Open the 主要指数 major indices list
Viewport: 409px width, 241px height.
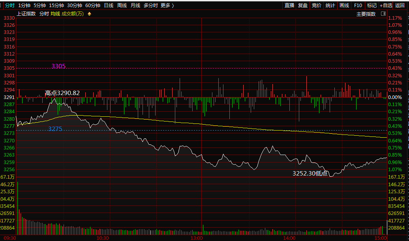(366, 14)
